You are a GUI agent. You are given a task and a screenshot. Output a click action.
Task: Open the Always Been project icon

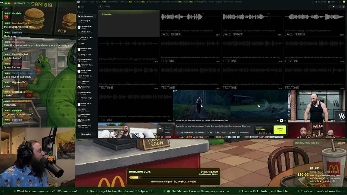click(x=79, y=32)
